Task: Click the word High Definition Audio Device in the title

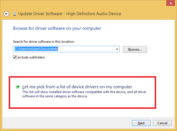Action: [x=94, y=14]
